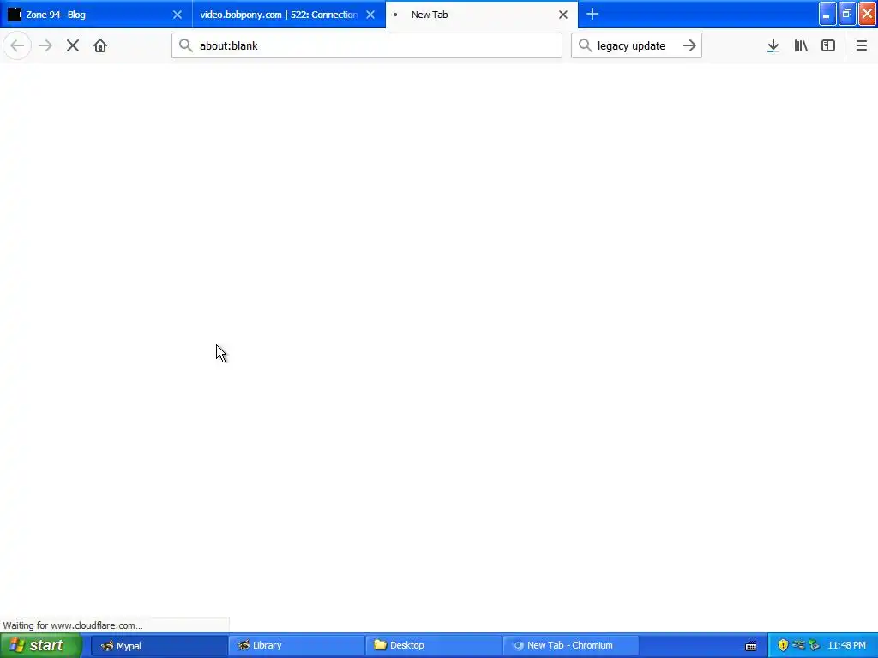Click the Zone 94 tab favicon
Screen dimensions: 878x658
15,15
